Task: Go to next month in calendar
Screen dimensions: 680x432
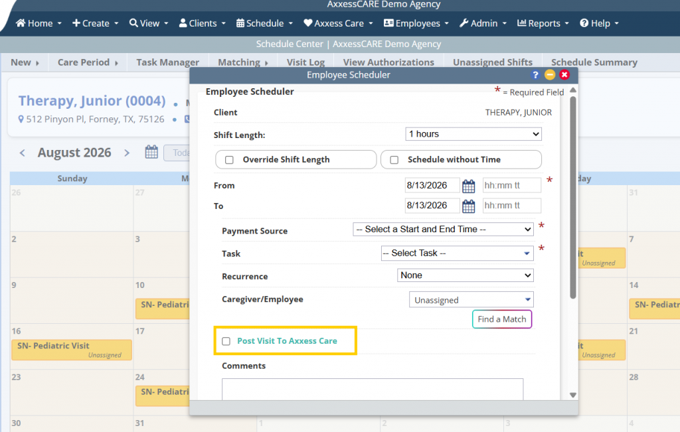Action: click(127, 153)
